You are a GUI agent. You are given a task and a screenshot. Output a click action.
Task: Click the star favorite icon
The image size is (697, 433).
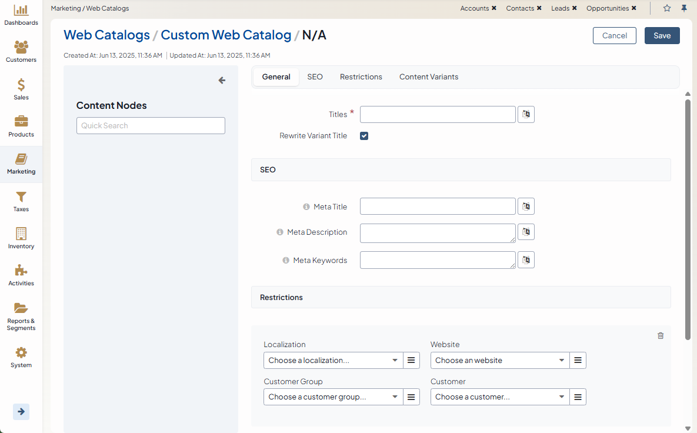pyautogui.click(x=667, y=8)
